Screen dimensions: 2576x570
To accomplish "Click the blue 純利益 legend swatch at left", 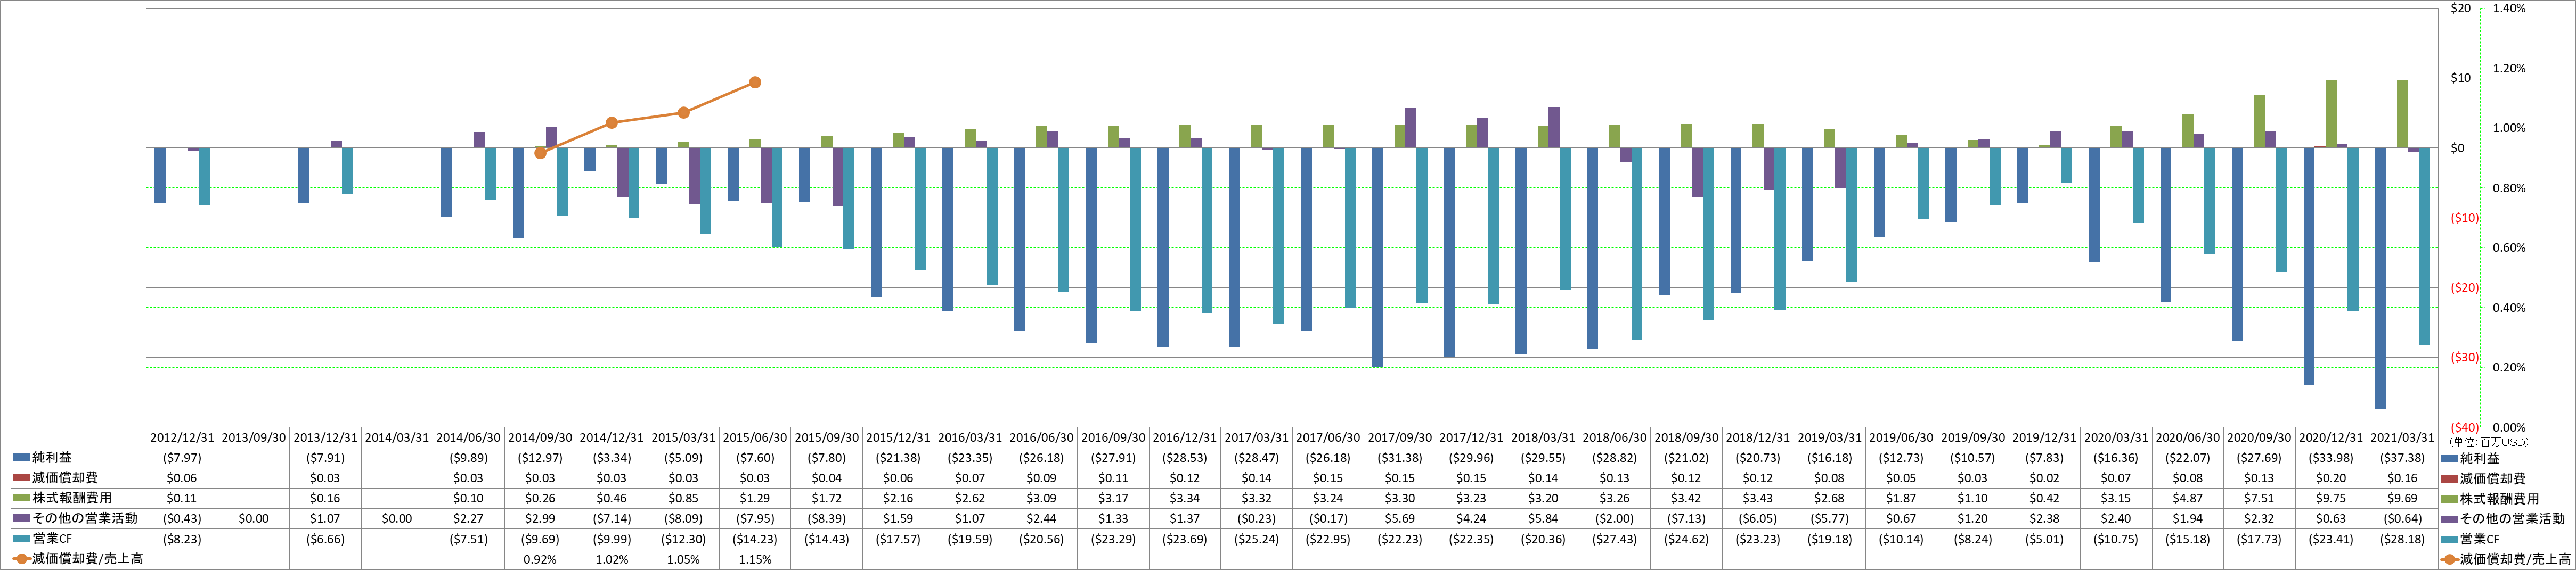I will click(x=22, y=457).
